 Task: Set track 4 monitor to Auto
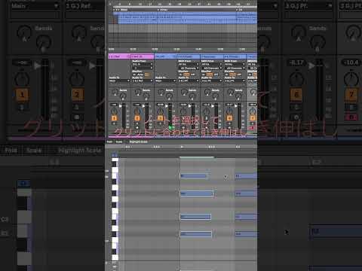(x=186, y=75)
